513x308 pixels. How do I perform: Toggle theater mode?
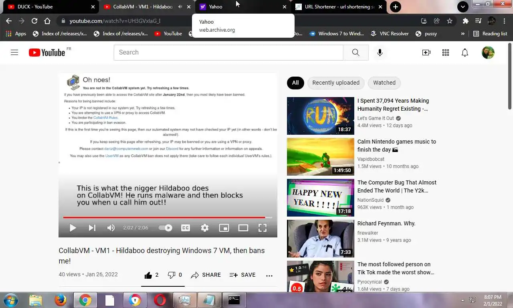243,228
